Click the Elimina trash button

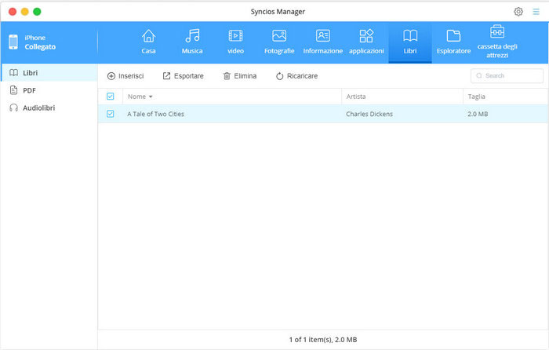pos(240,76)
